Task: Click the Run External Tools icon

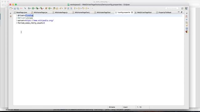Action: coord(41,8)
